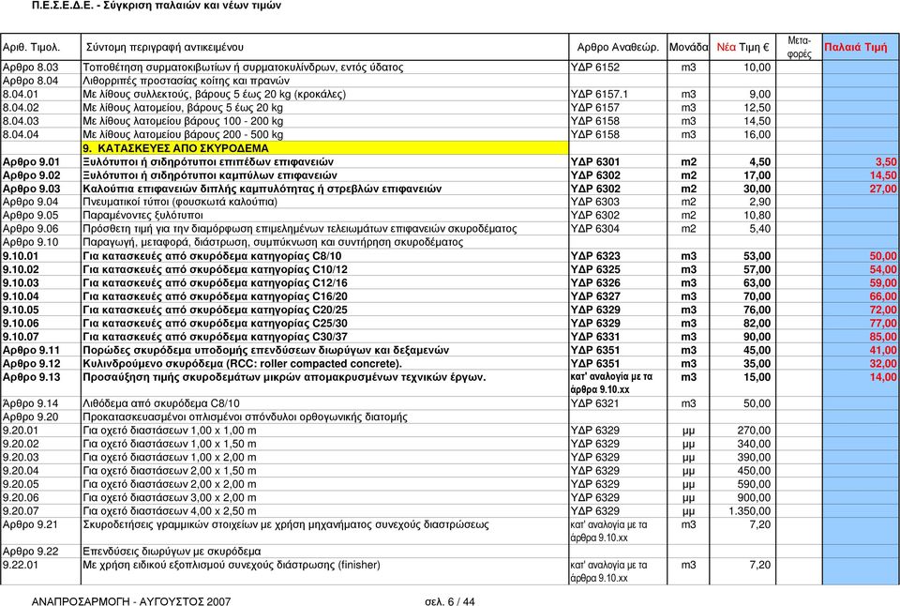This screenshot has width=900, height=606.
Task: Select the page title 'Π.Ε.Σ.Ε.Δ.Ε. - Σύγκριση παλαιών και νέων τιμών'
Action: coord(157,6)
